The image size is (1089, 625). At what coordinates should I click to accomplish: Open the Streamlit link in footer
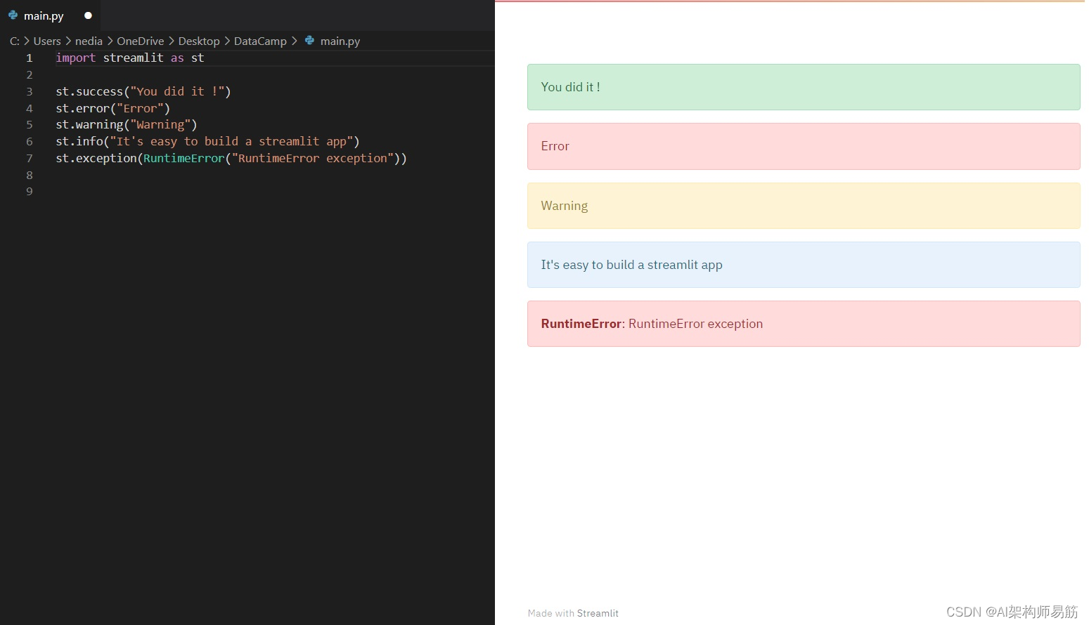[598, 613]
